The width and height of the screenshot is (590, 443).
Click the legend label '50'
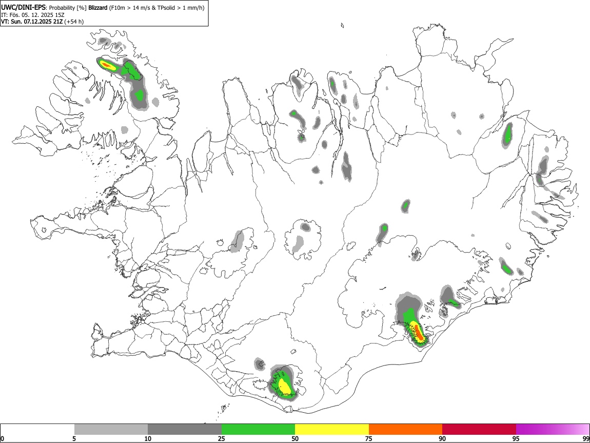click(x=295, y=438)
